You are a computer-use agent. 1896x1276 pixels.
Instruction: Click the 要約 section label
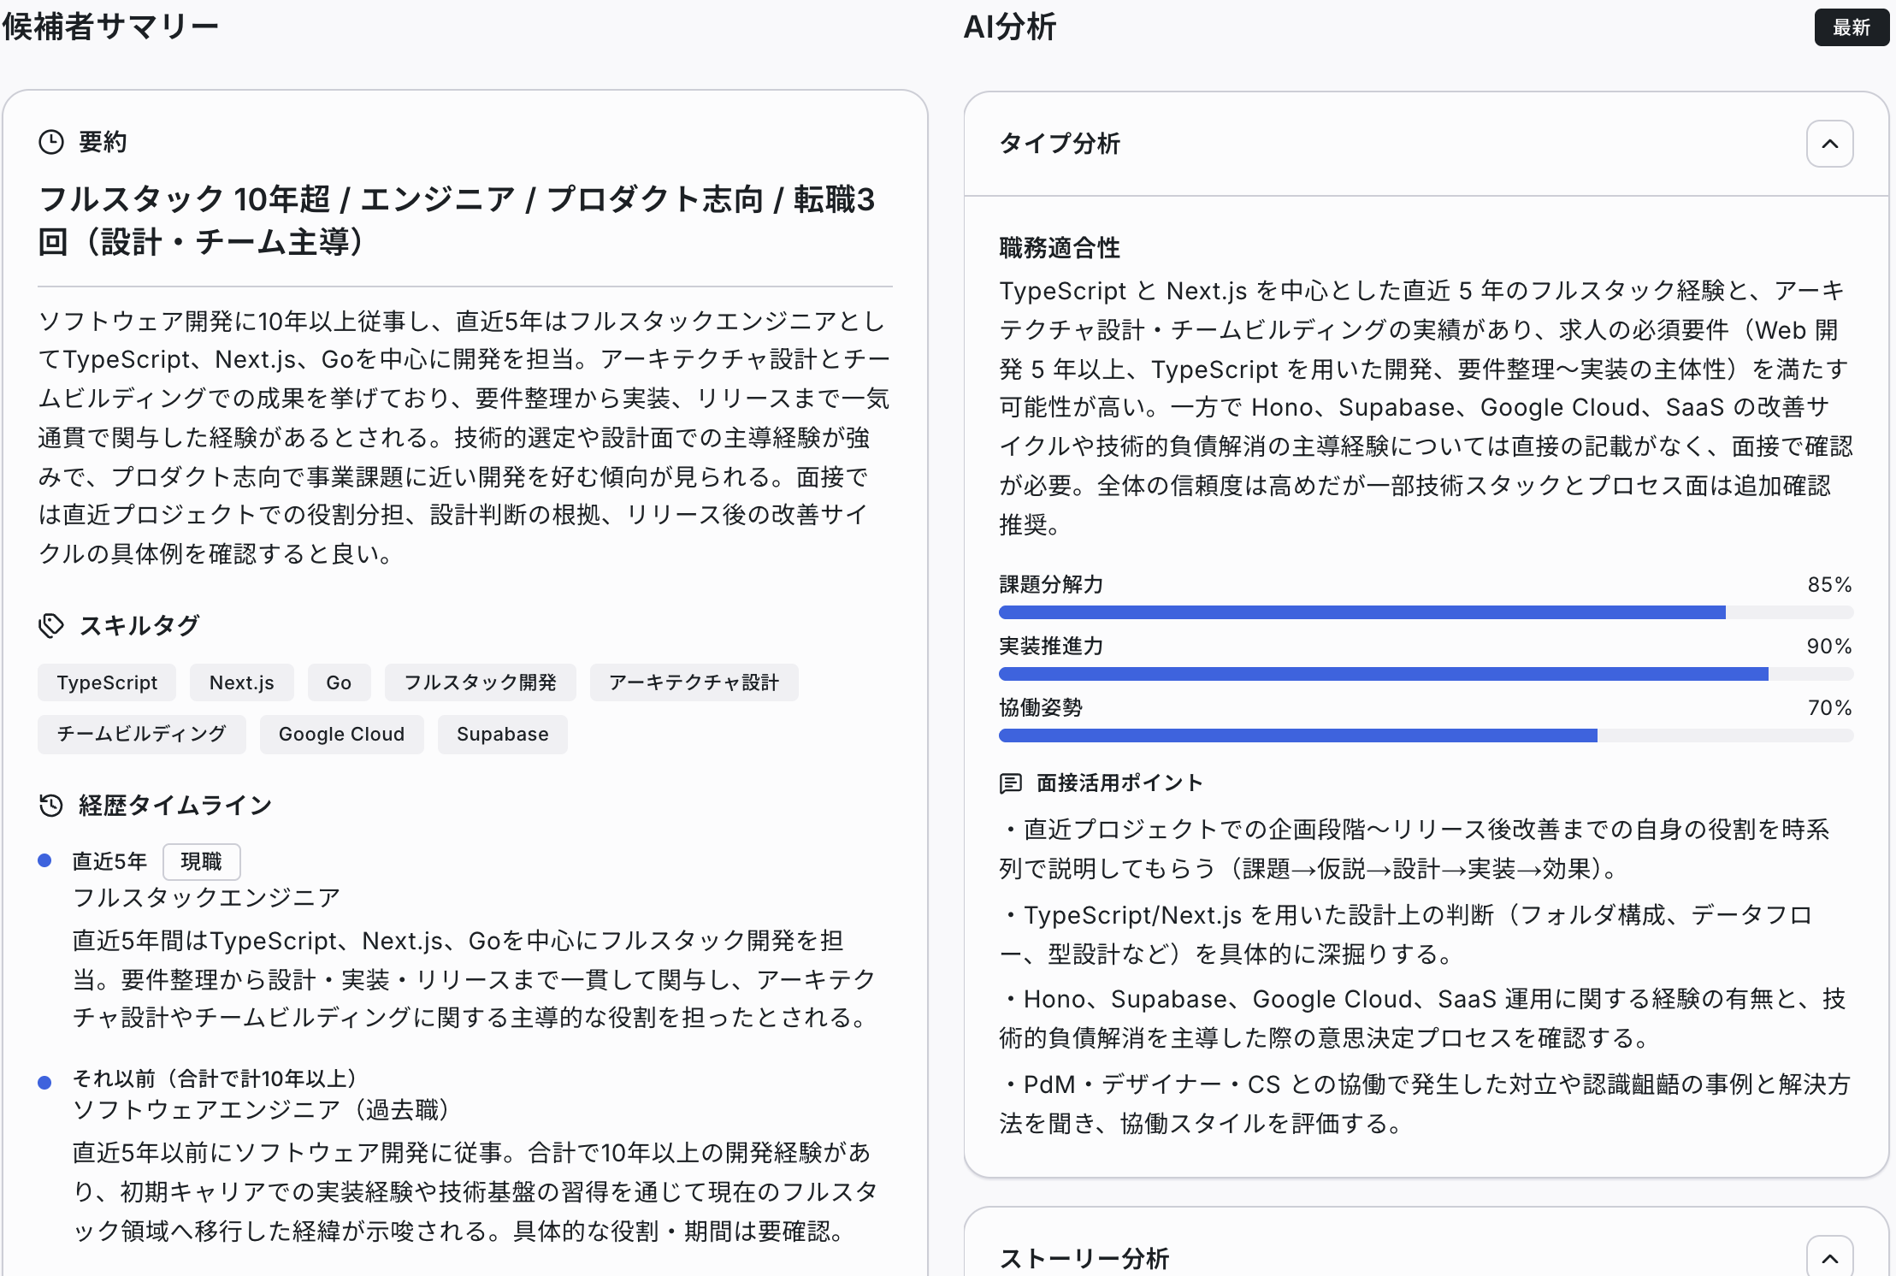(103, 142)
